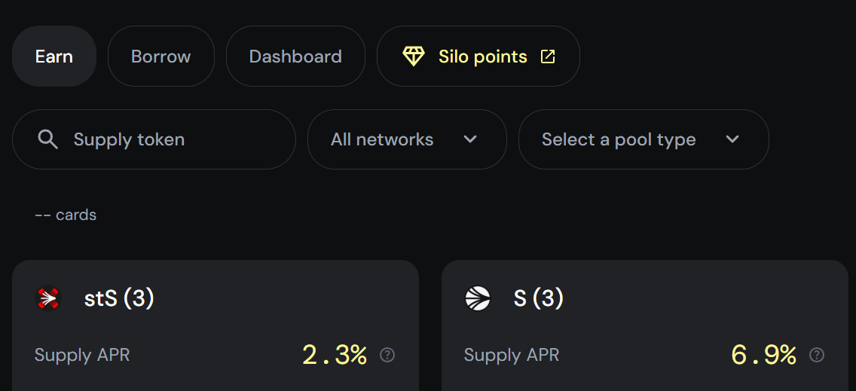Open the Borrow tab
The width and height of the screenshot is (856, 391).
[x=160, y=57]
